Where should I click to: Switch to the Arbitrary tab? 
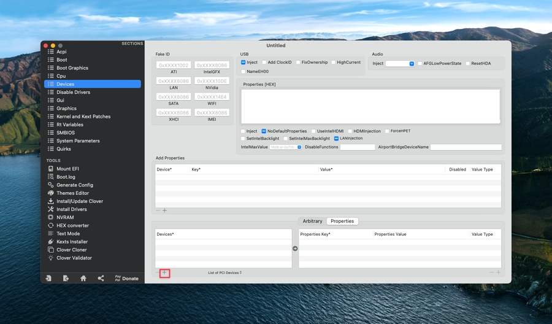(x=312, y=221)
